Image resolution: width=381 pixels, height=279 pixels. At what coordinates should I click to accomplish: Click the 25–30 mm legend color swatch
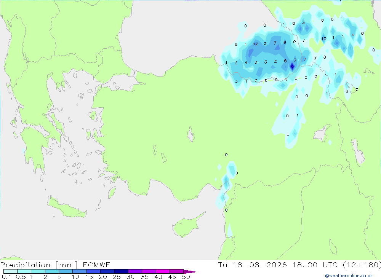pos(121,271)
